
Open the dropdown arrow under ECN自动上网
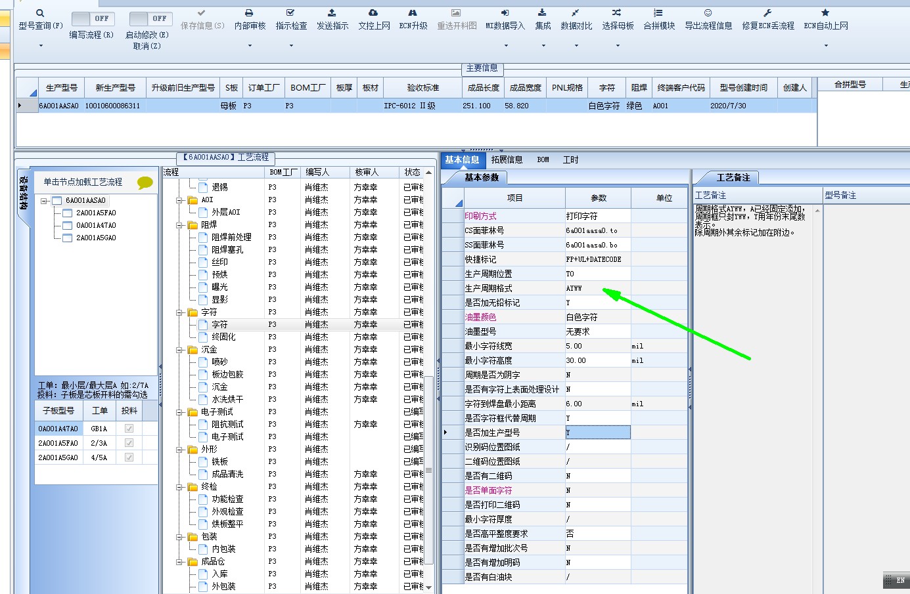826,46
